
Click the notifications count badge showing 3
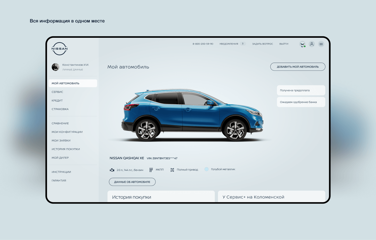[243, 44]
